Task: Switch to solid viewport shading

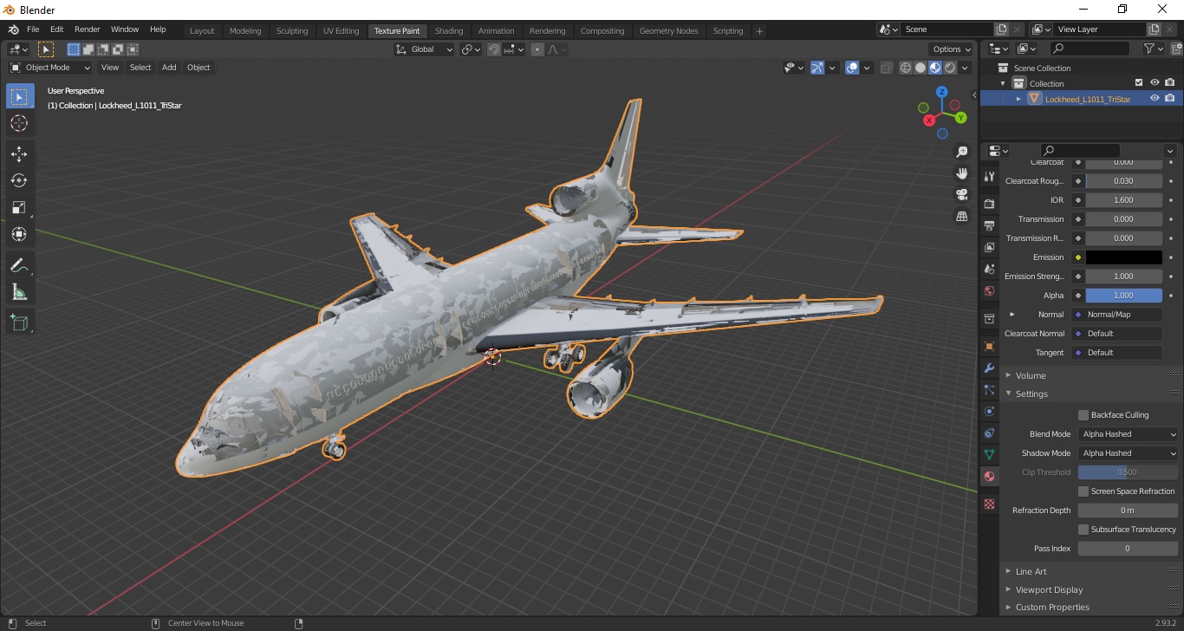Action: tap(921, 68)
